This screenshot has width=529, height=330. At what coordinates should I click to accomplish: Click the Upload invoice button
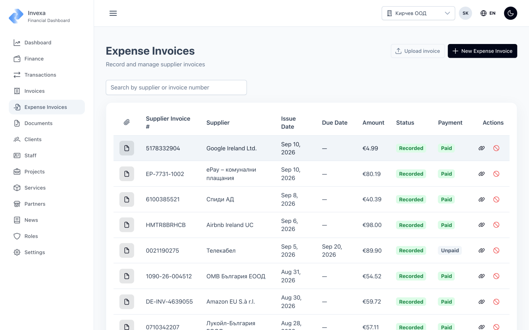[417, 51]
